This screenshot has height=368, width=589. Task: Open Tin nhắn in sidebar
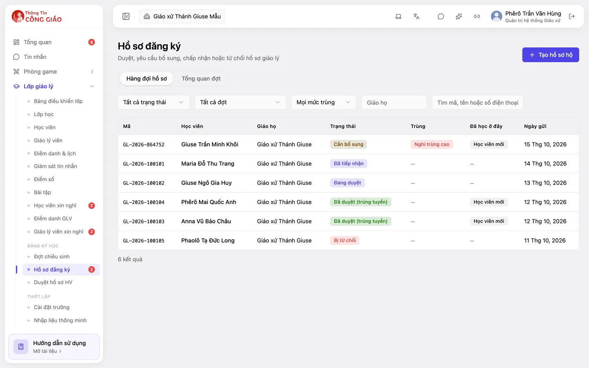click(x=54, y=57)
